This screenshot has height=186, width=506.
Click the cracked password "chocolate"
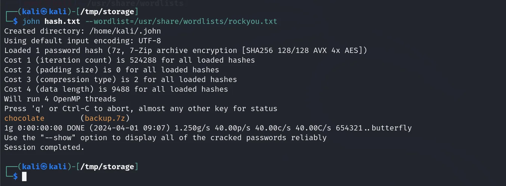tap(24, 119)
